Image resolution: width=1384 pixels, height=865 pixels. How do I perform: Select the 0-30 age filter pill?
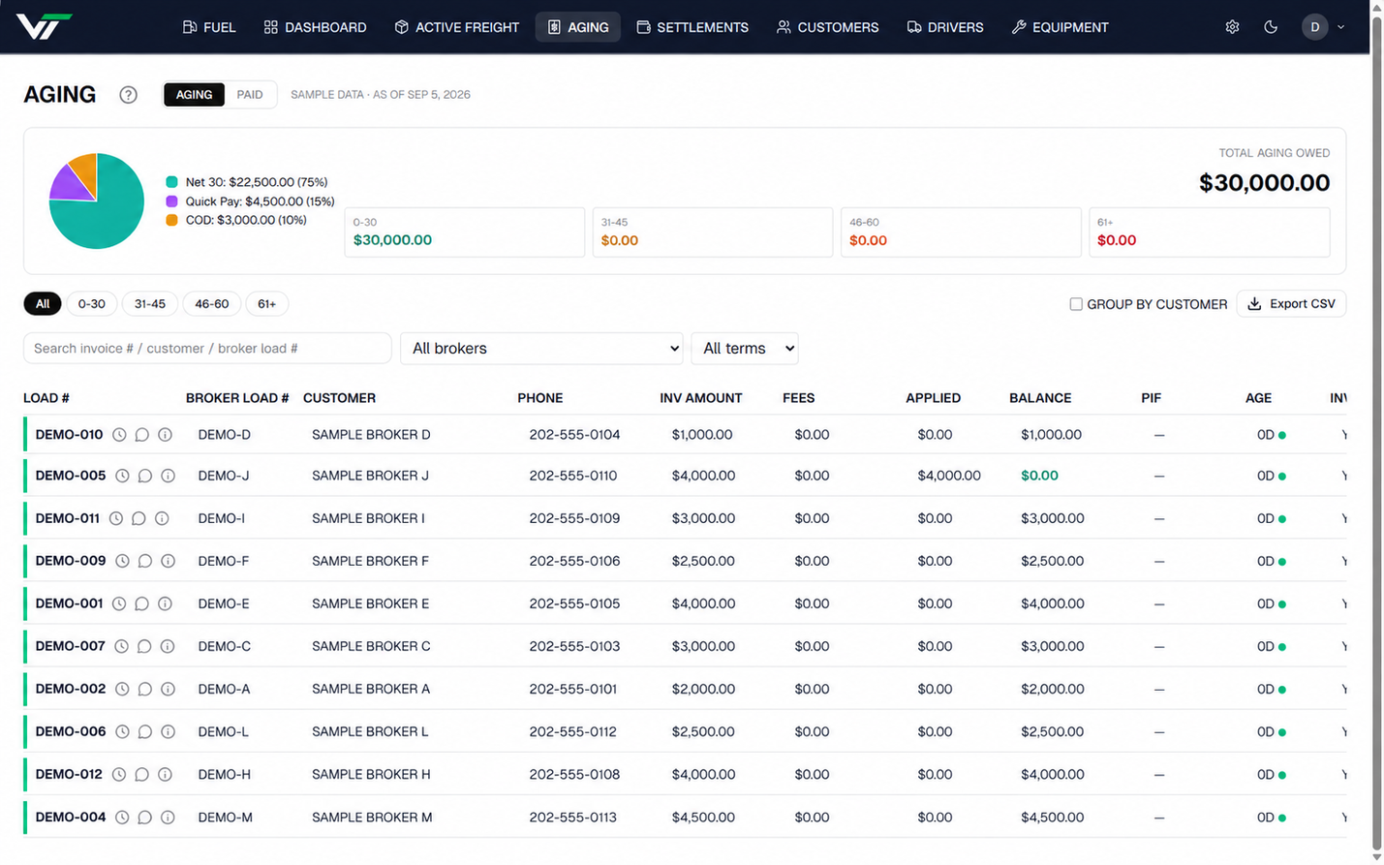pos(92,304)
